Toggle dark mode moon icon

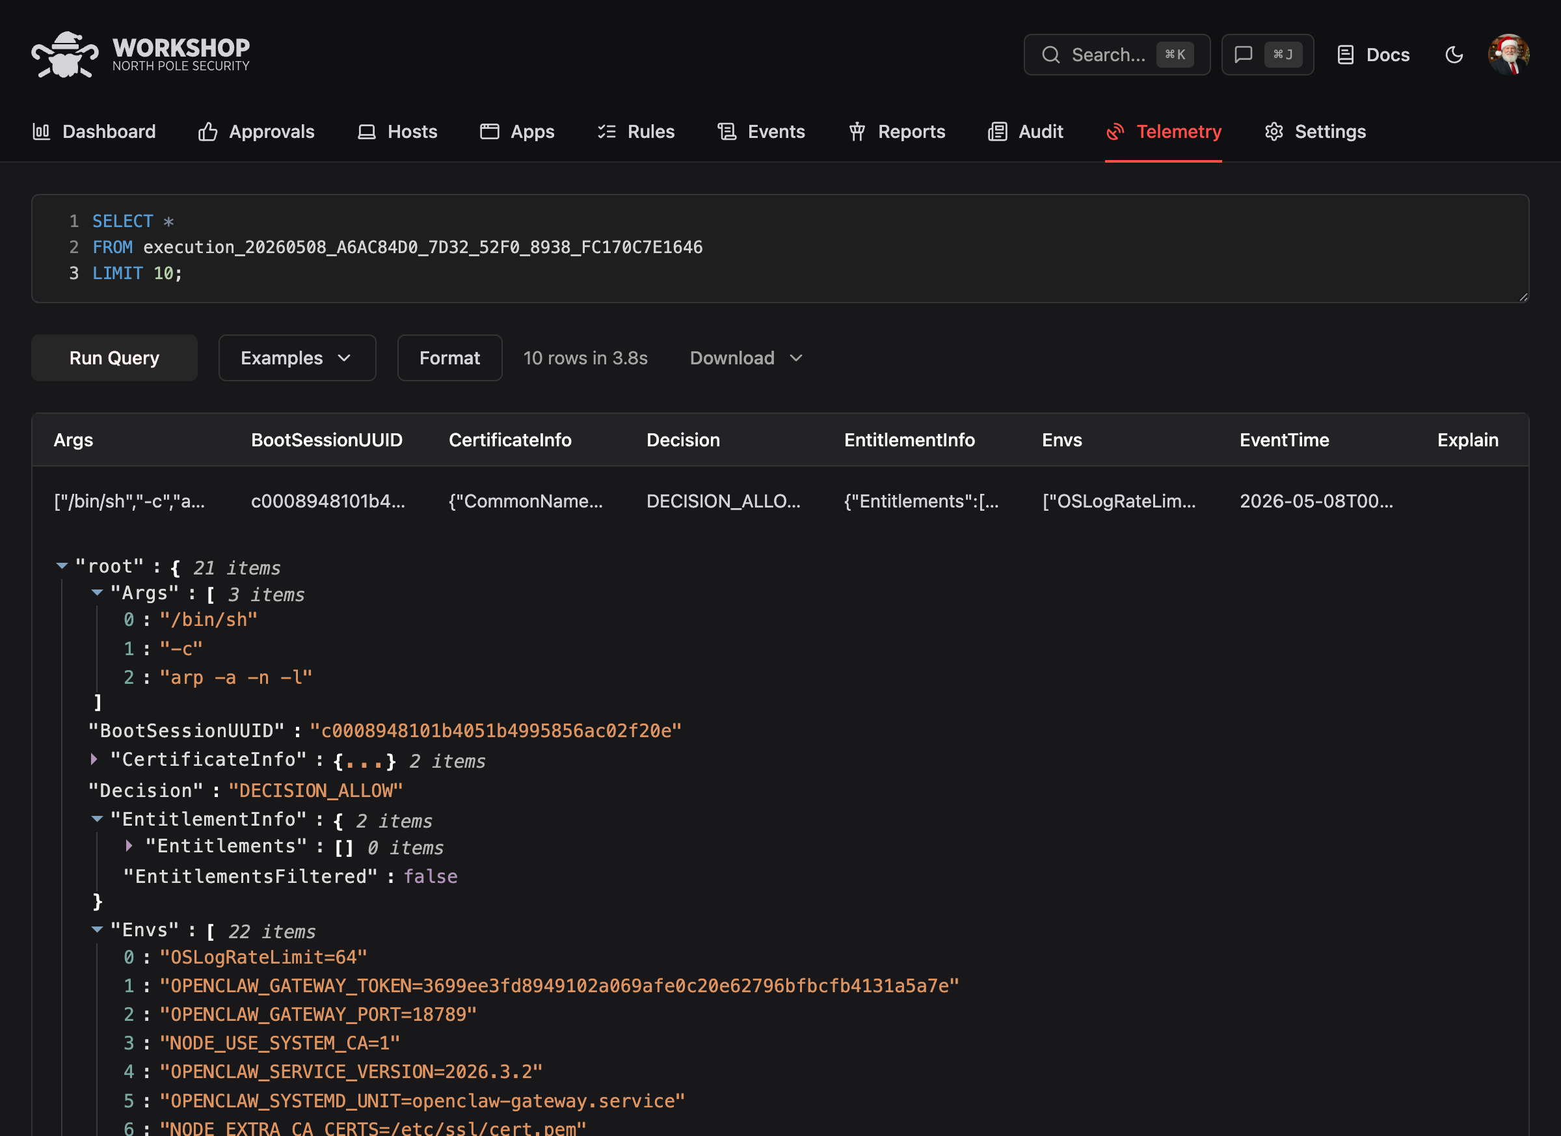click(1454, 55)
